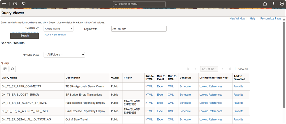Run OH_TE_ER_DETAIL_ALL_OUTSTAT_AG to XML
Viewport: 286px width, 124px height.
171,119
